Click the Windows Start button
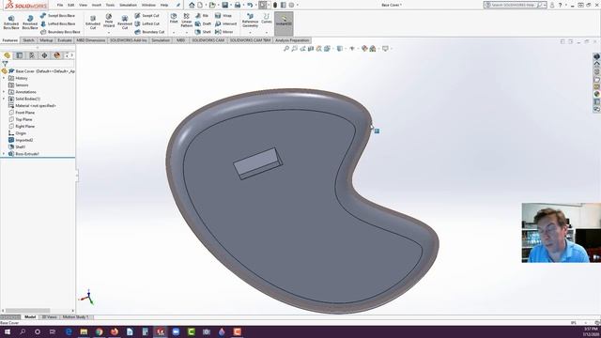The width and height of the screenshot is (601, 338). pyautogui.click(x=7, y=331)
